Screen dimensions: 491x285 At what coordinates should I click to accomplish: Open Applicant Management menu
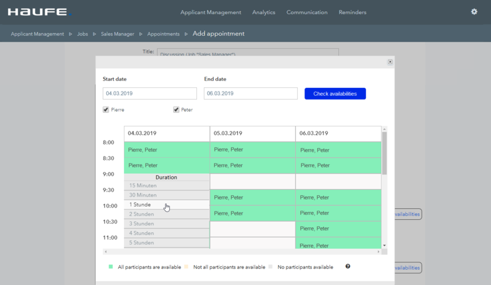click(x=211, y=12)
